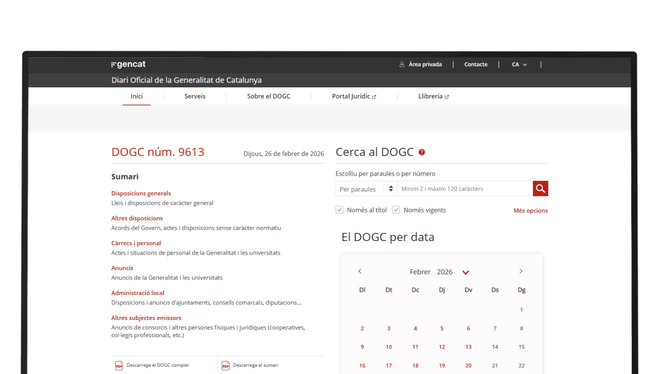Open the Disposicions generals section link
Image resolution: width=665 pixels, height=374 pixels.
coord(141,193)
